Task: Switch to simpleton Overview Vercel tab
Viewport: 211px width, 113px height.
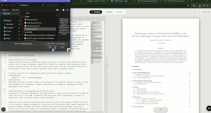Action: 96,1
